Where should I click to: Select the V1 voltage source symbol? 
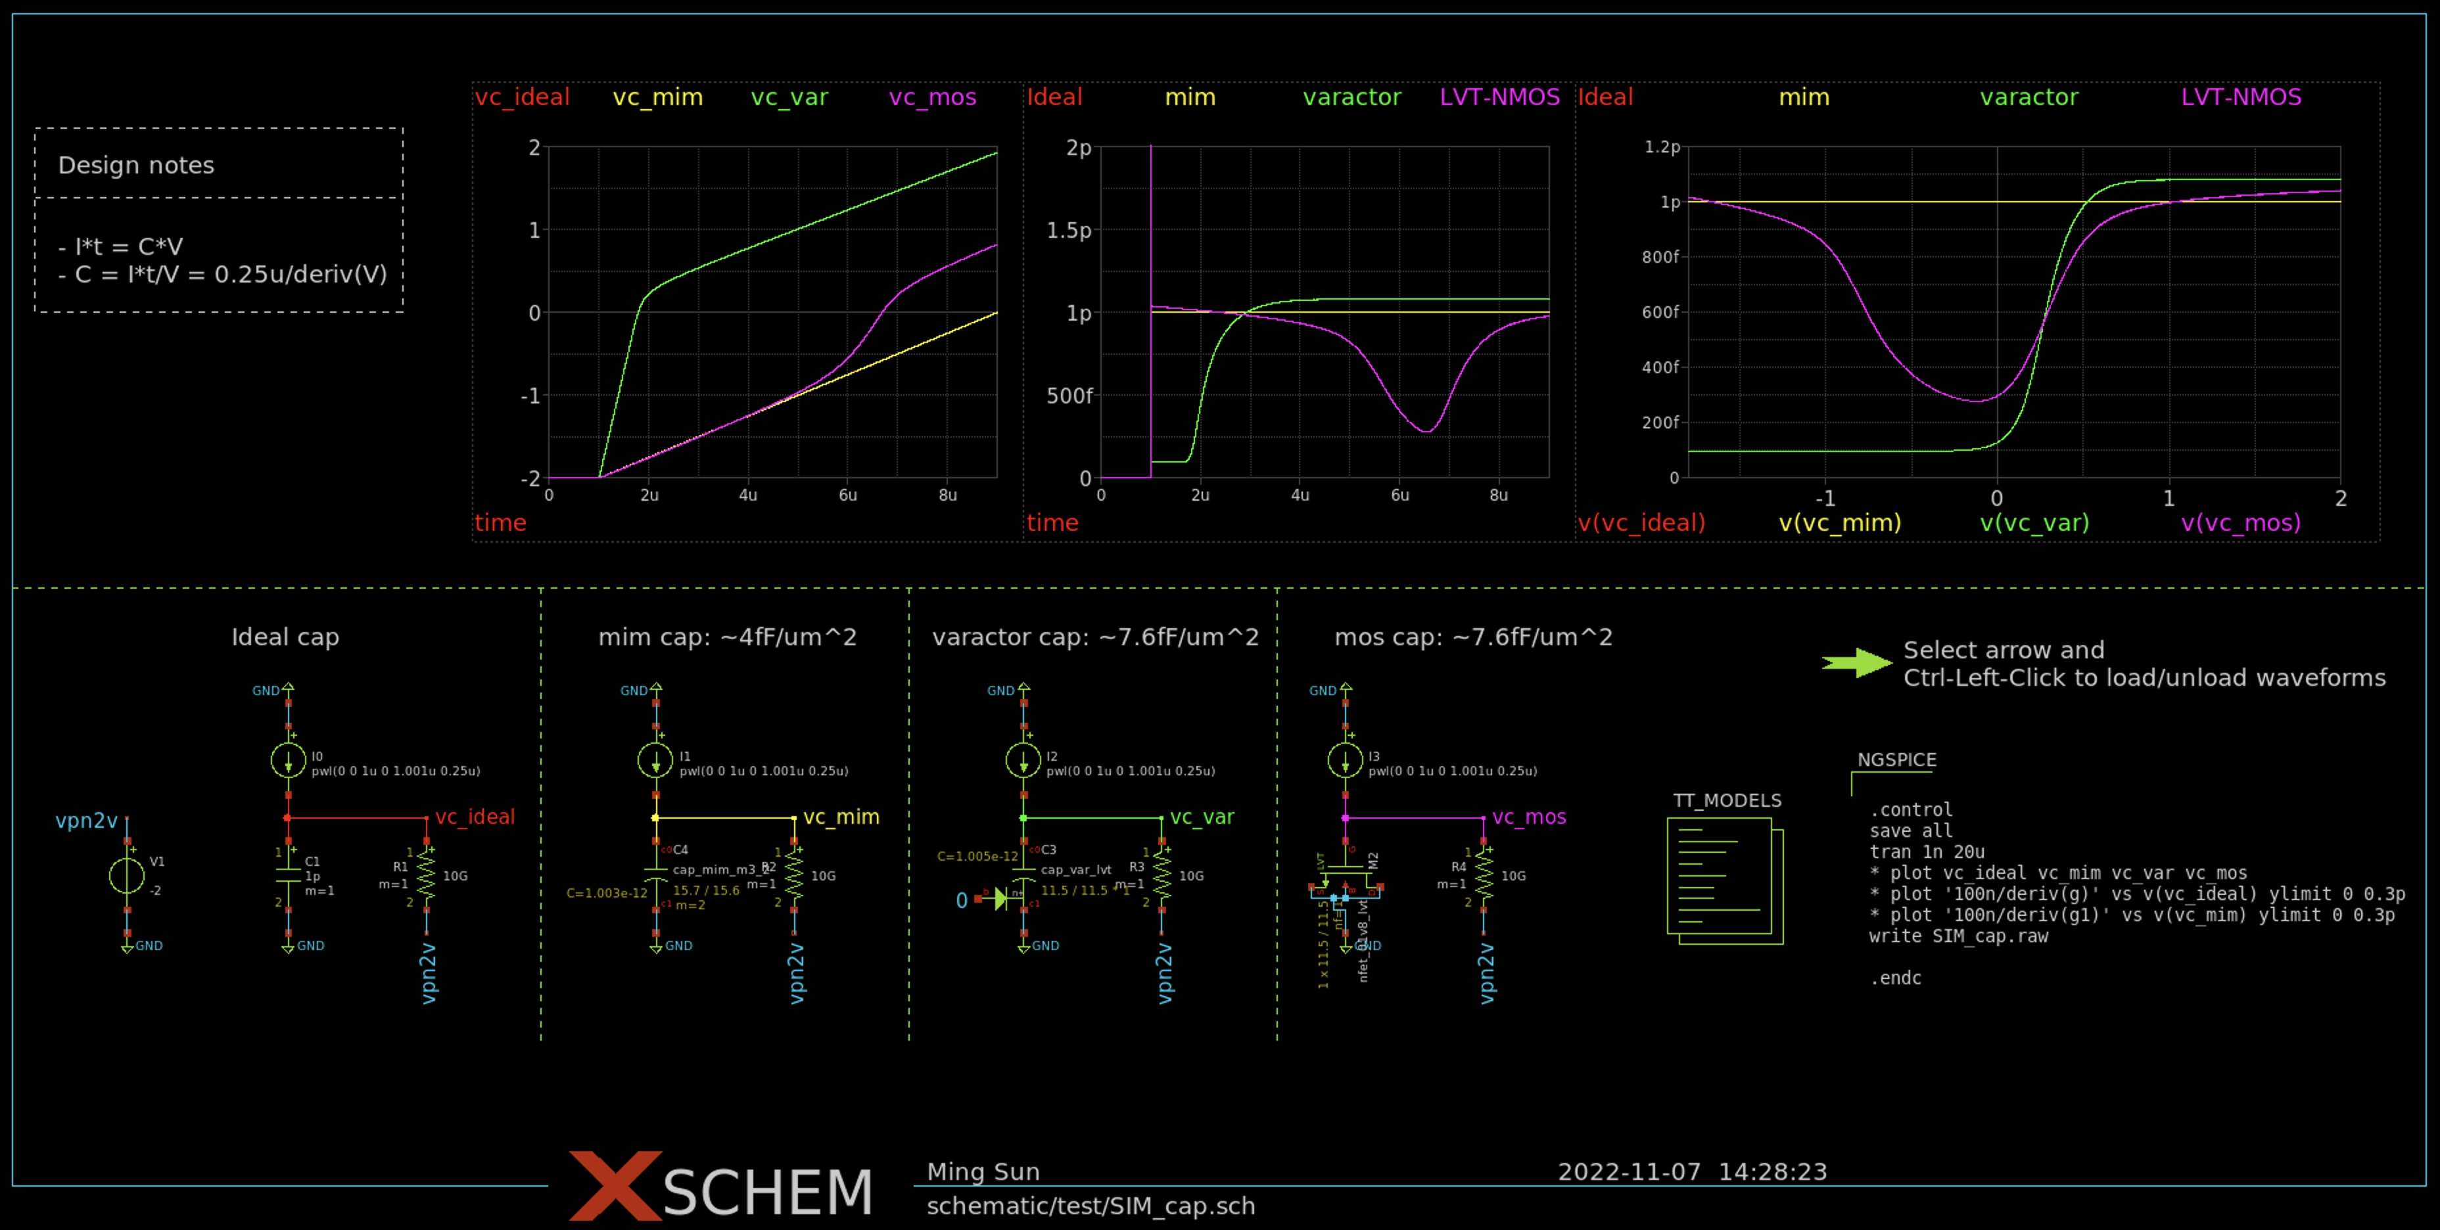(127, 875)
